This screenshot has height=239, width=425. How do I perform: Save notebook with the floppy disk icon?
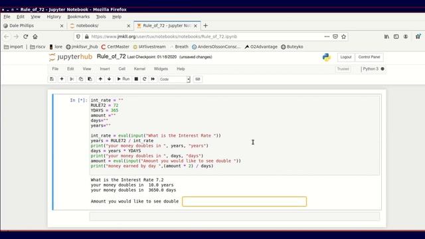(x=52, y=79)
